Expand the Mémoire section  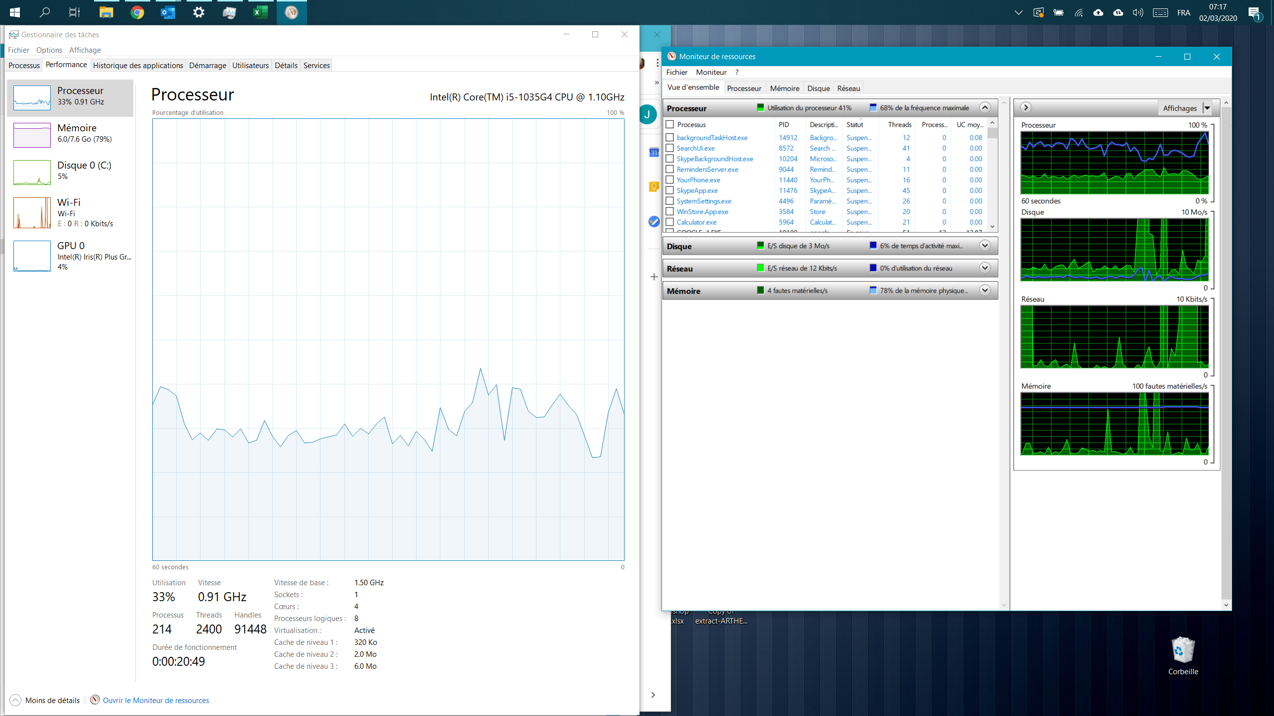click(x=984, y=290)
